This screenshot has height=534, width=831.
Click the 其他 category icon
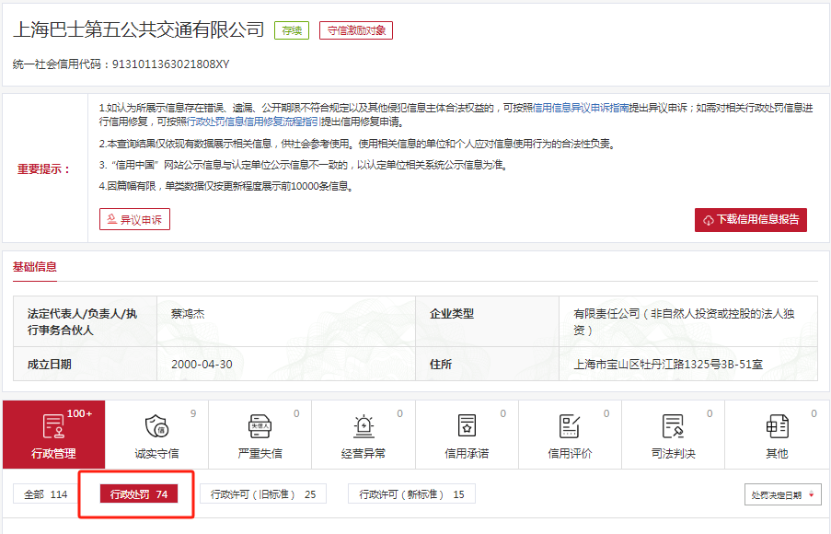click(777, 426)
